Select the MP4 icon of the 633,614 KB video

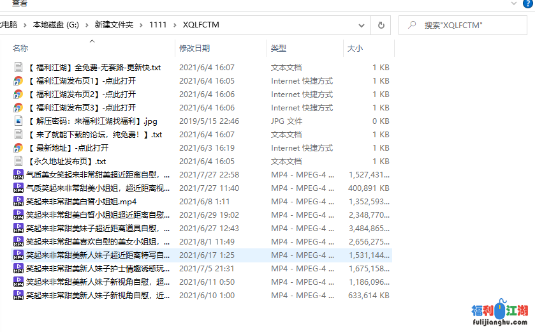[x=18, y=296]
